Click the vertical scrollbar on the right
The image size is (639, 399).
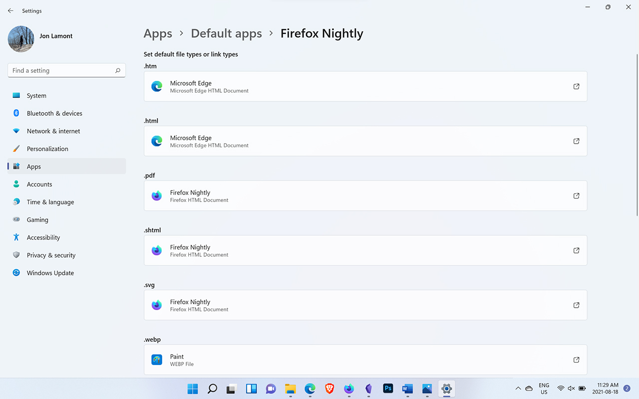pyautogui.click(x=637, y=135)
